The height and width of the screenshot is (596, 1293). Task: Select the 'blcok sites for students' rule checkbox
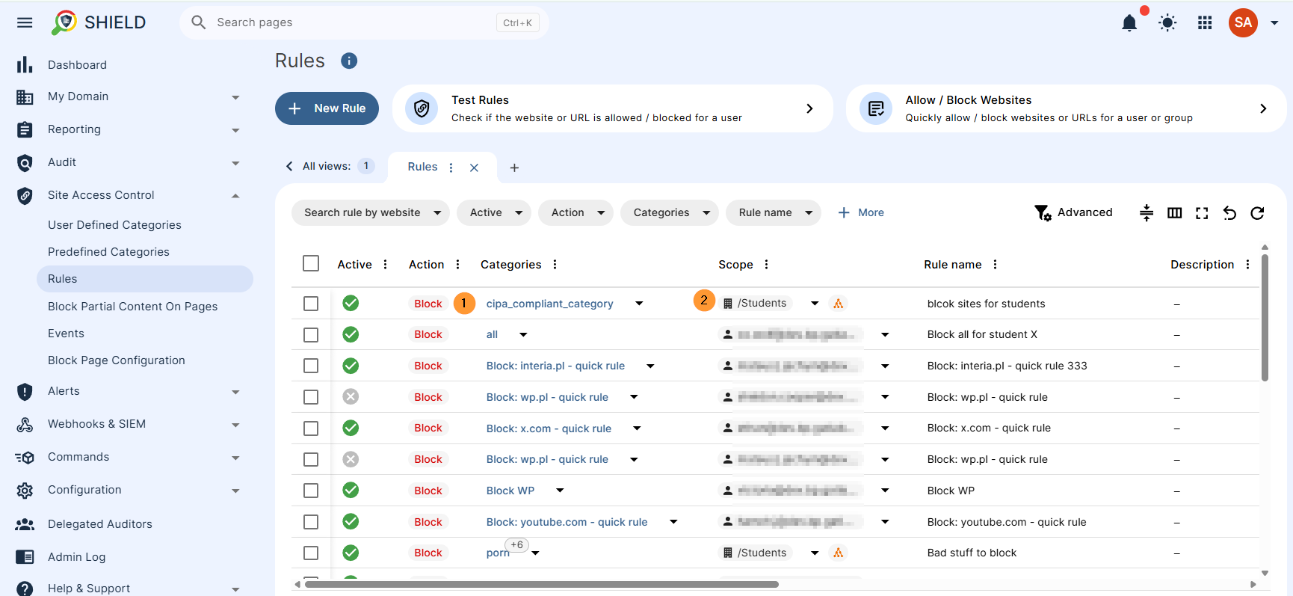311,304
